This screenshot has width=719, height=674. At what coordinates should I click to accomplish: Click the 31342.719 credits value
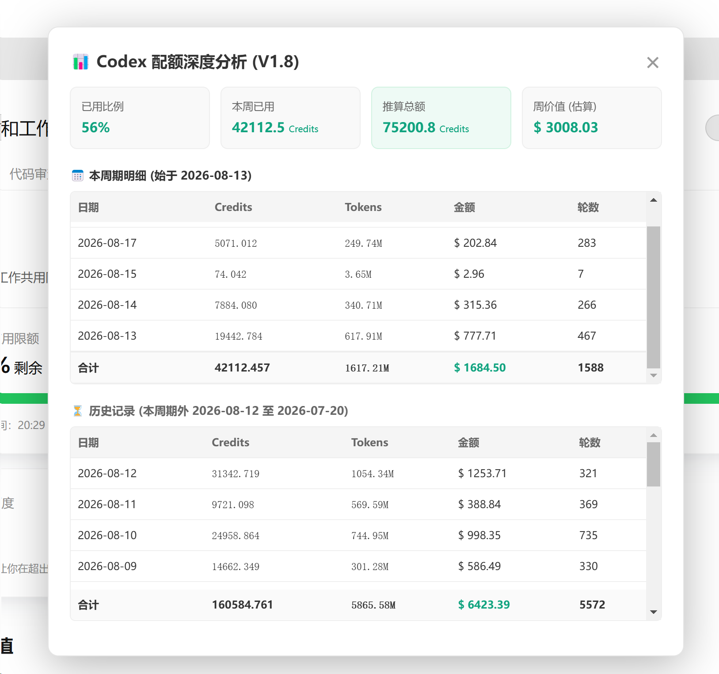tap(236, 474)
